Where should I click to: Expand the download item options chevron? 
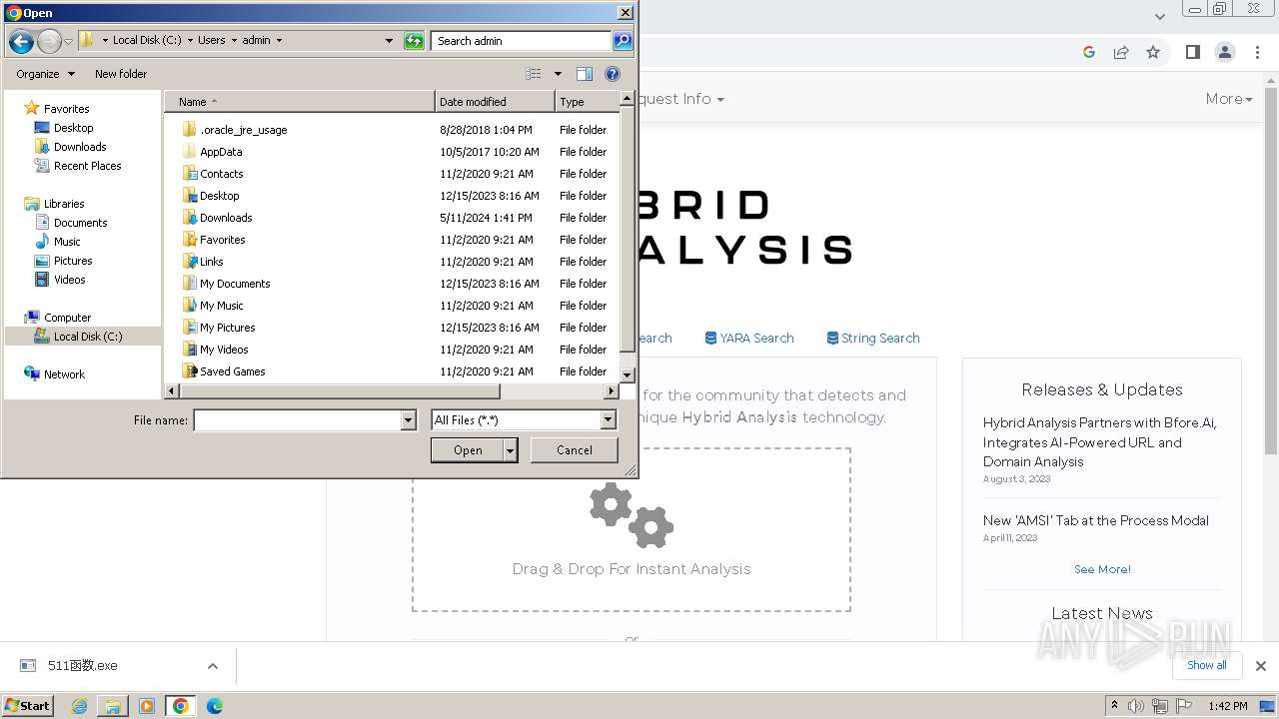point(212,666)
